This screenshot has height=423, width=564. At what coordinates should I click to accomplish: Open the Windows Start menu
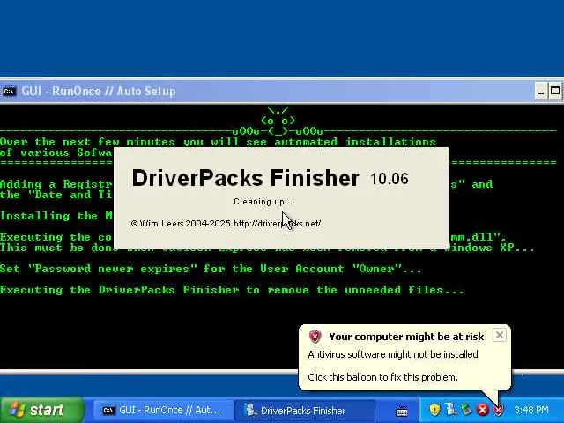[x=41, y=410]
